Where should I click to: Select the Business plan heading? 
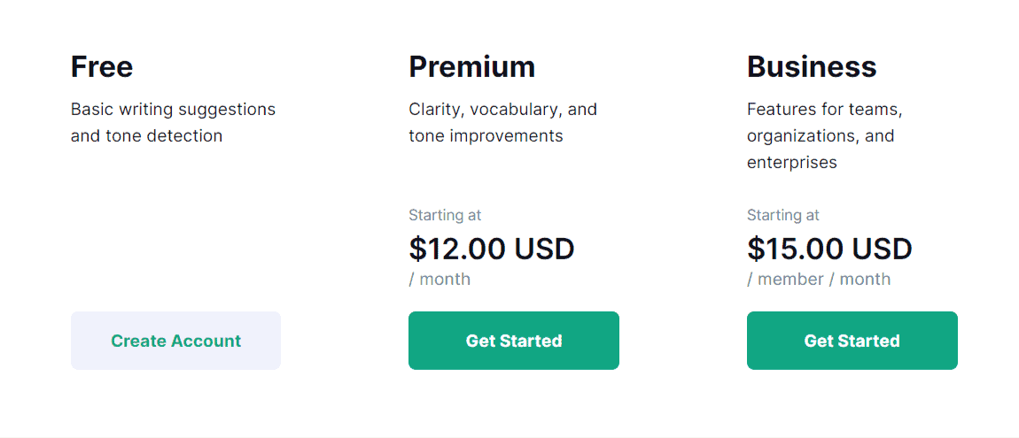pos(812,66)
